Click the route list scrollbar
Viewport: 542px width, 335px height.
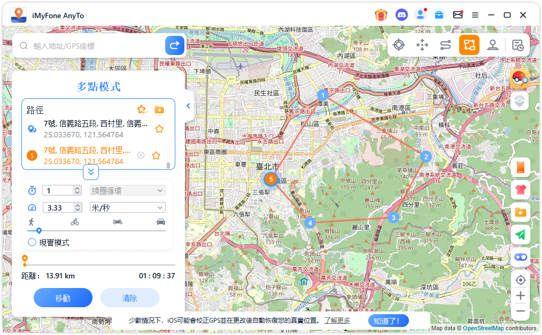pyautogui.click(x=168, y=165)
